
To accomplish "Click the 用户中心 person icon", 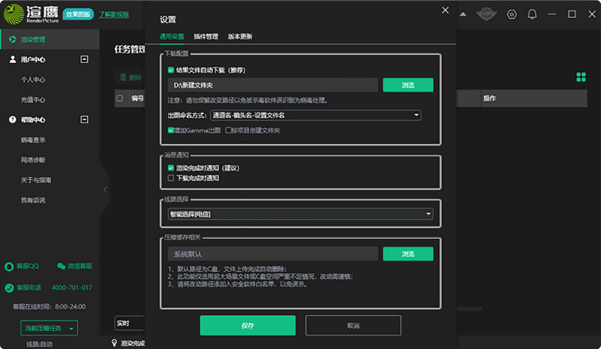I will 13,59.
